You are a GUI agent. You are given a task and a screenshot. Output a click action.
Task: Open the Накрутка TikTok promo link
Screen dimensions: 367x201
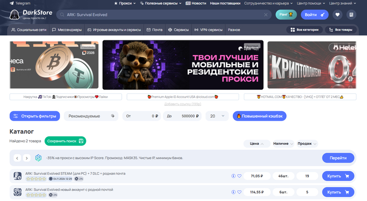[66, 97]
